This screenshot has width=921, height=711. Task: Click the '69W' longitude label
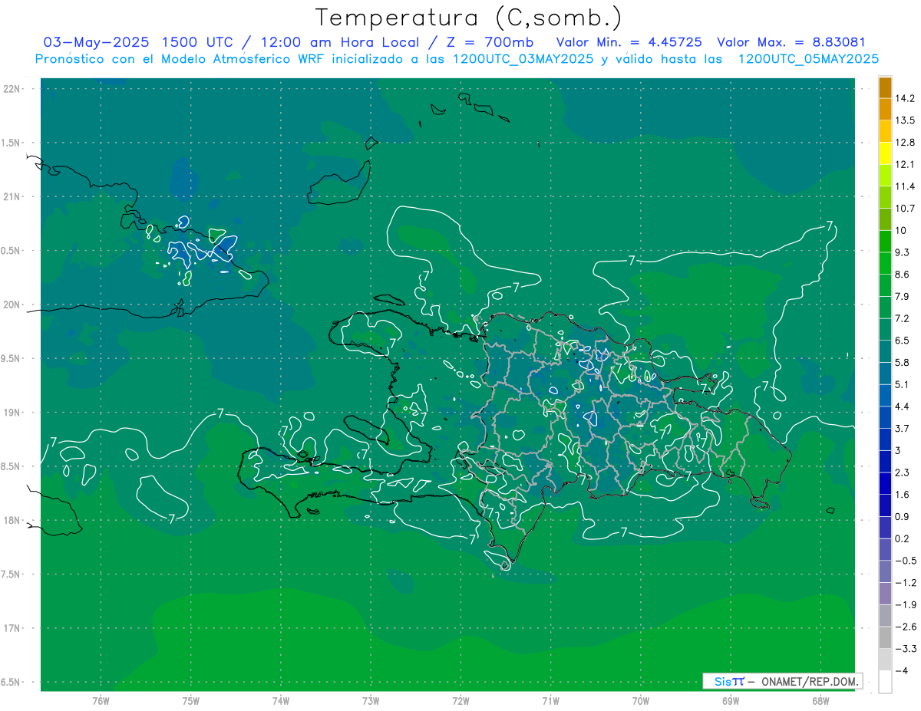(x=731, y=701)
